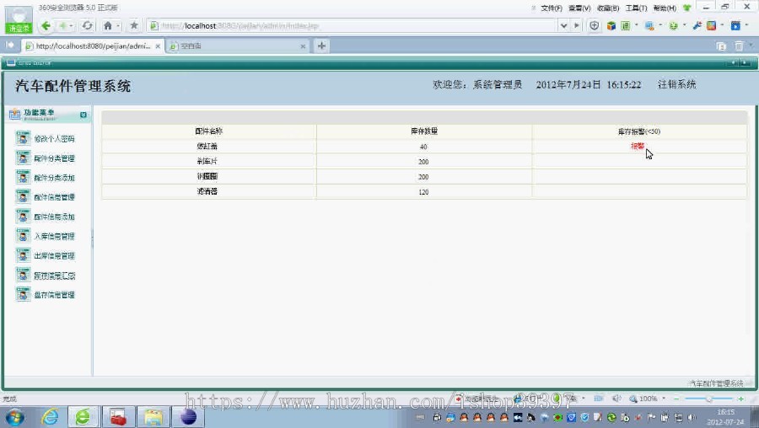This screenshot has width=759, height=428.
Task: Open the file explorer folder on taskbar
Action: coord(153,416)
